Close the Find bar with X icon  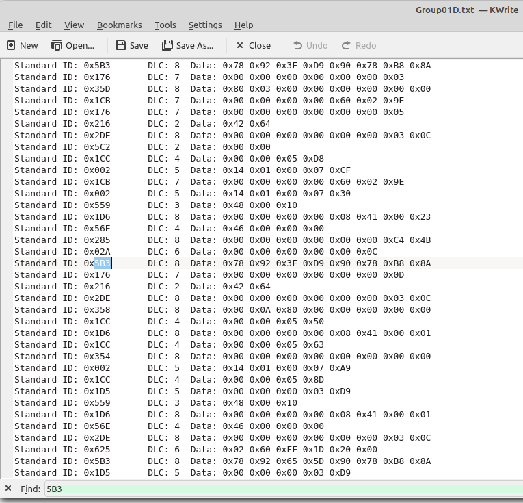[8, 489]
